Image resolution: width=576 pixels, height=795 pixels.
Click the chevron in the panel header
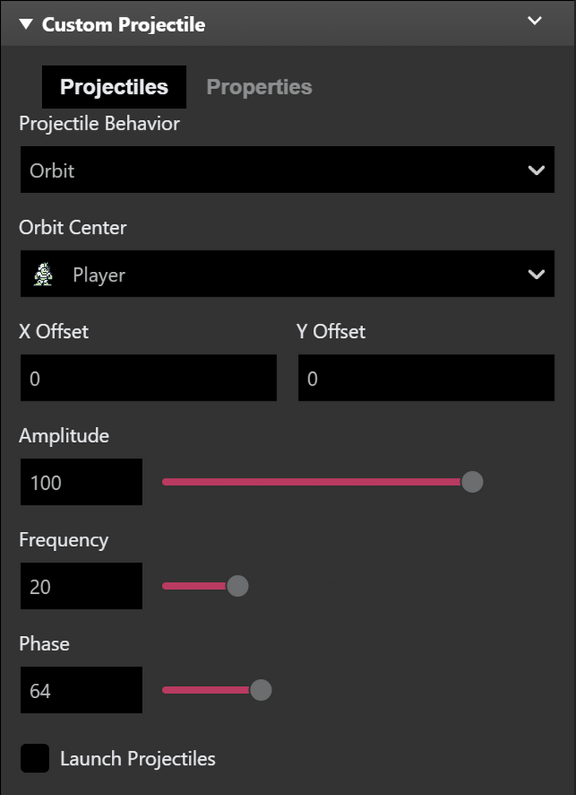(535, 21)
